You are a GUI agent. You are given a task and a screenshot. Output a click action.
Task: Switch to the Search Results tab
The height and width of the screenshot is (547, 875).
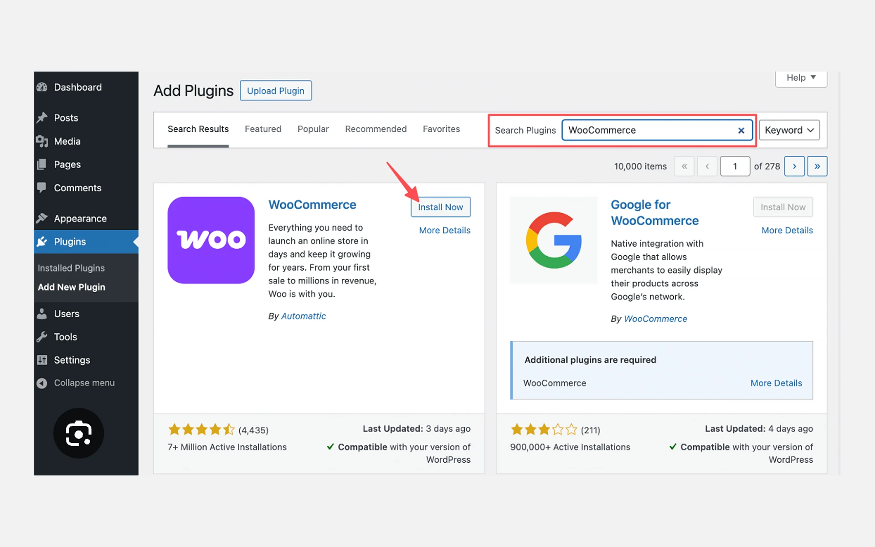tap(198, 129)
